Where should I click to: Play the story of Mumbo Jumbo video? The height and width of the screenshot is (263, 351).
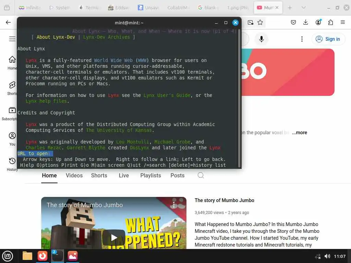(114, 237)
